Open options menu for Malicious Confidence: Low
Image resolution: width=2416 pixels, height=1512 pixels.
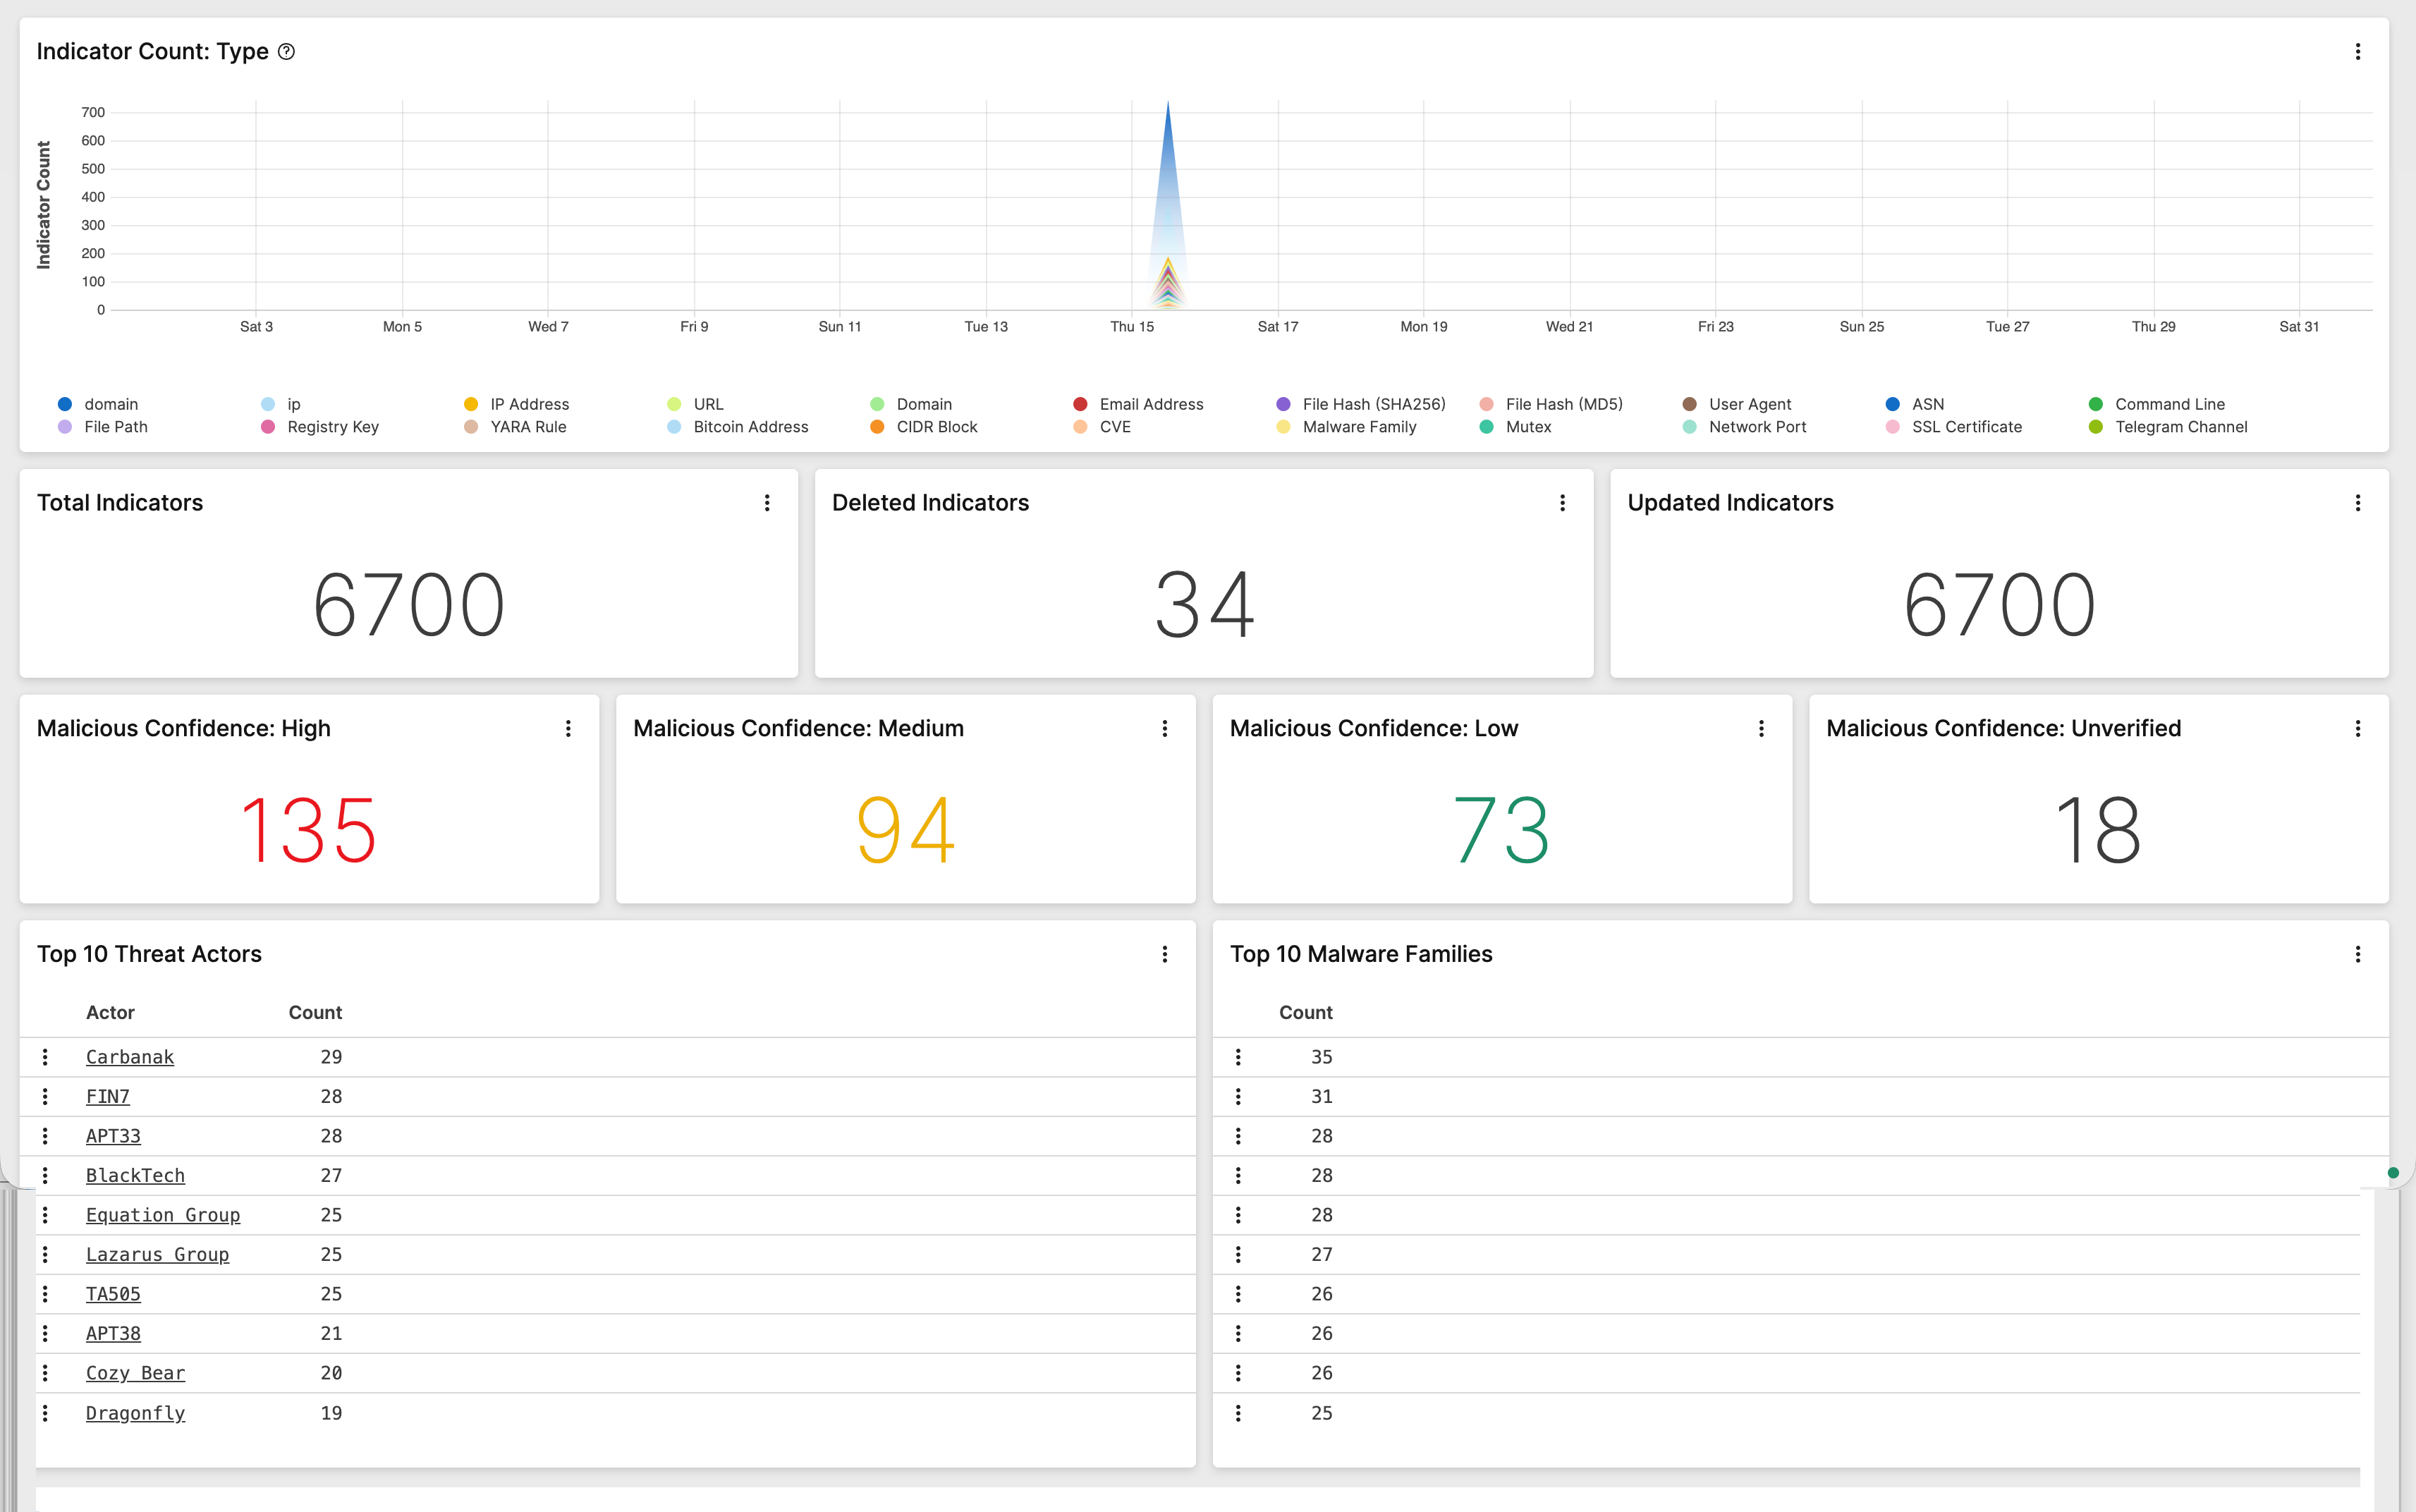click(x=1761, y=729)
